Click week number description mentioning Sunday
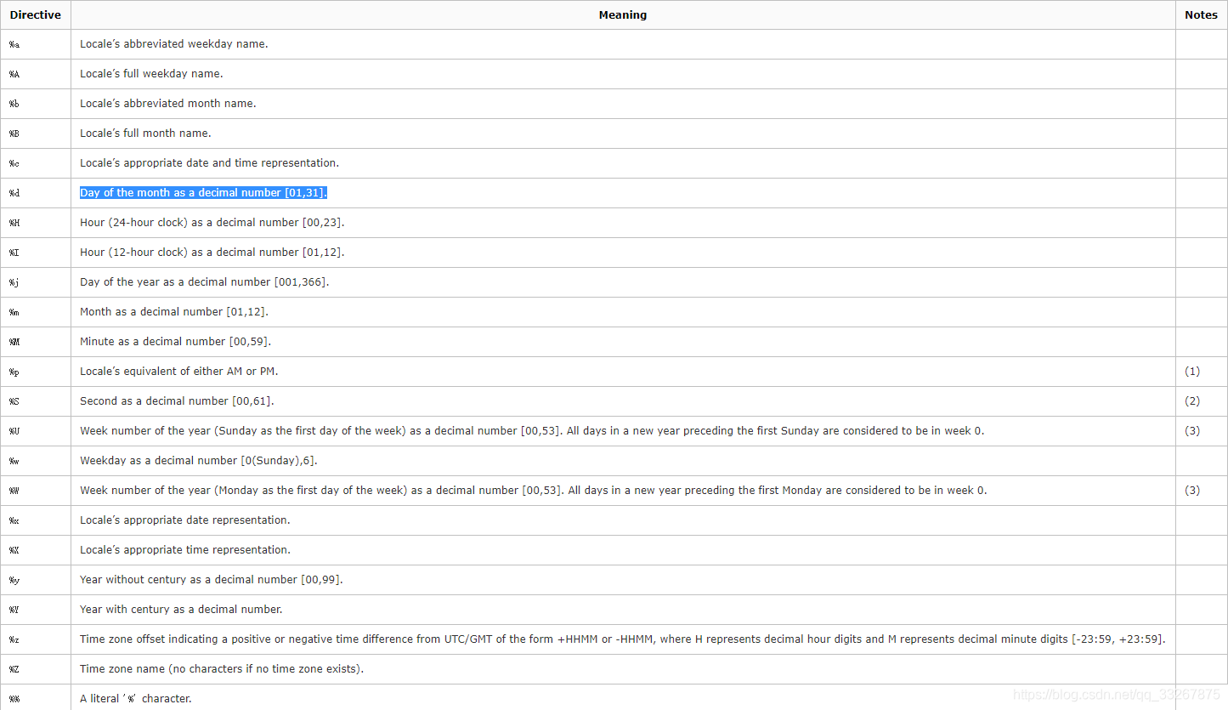 point(532,431)
